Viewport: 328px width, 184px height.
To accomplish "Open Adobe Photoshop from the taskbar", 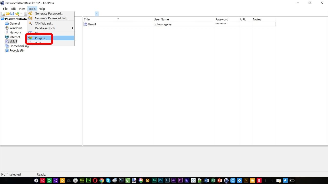I will pos(161,180).
